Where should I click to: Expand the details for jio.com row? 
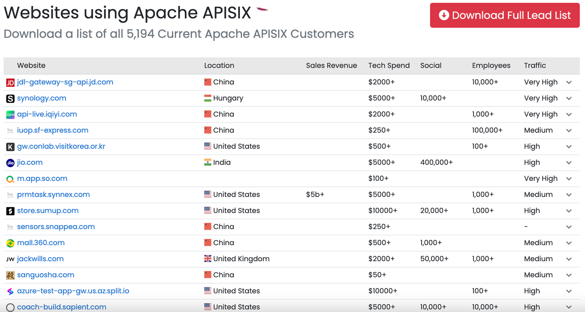pos(569,162)
